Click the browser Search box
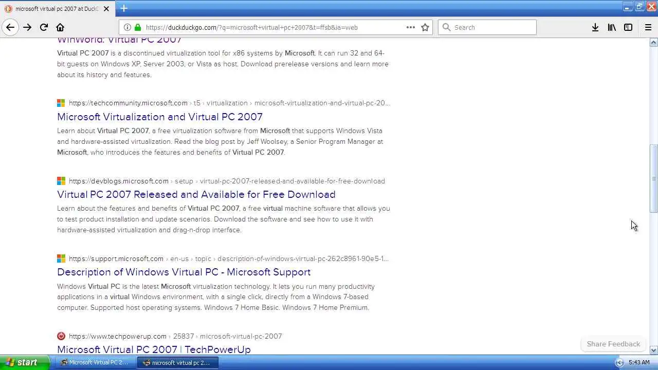 487,27
